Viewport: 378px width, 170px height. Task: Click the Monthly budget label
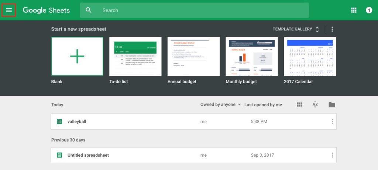241,82
